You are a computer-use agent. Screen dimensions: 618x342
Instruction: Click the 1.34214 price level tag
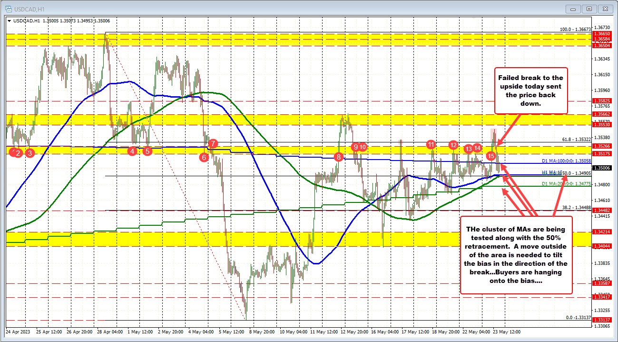(x=602, y=232)
